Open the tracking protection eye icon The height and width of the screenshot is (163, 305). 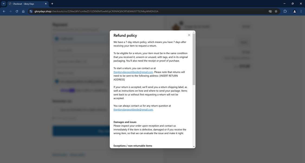coord(270,11)
